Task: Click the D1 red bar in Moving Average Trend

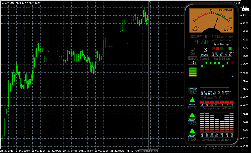Action: [232, 102]
